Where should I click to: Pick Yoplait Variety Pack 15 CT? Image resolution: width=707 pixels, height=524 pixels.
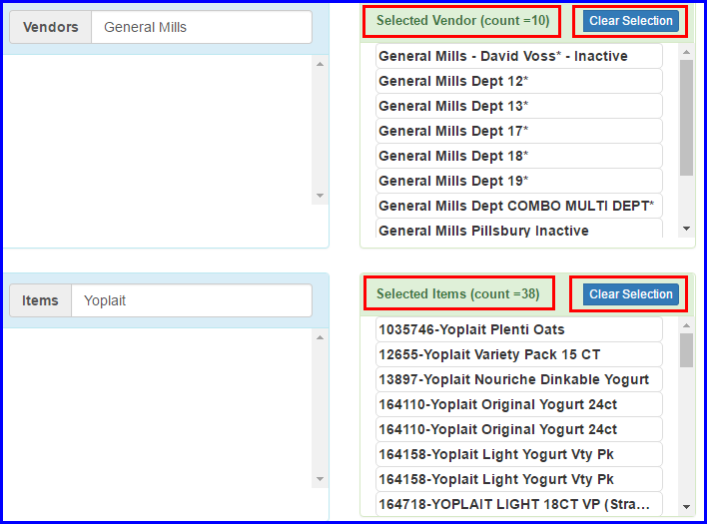coord(518,354)
